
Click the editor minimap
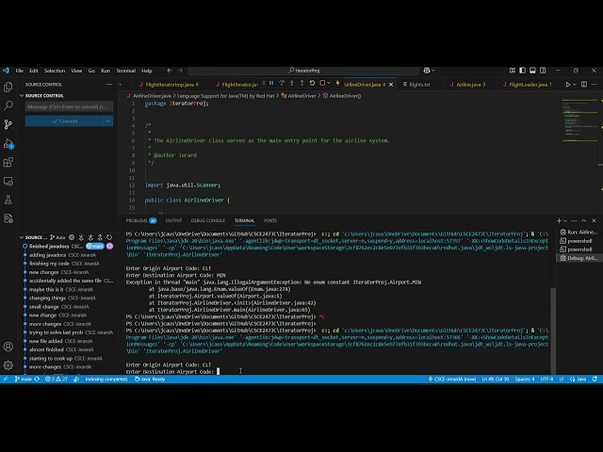[580, 121]
